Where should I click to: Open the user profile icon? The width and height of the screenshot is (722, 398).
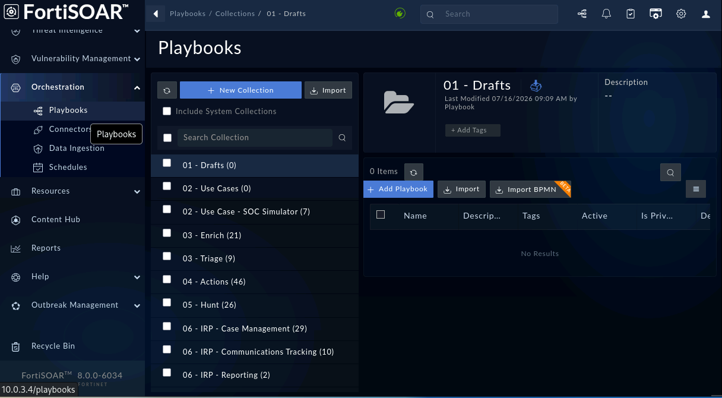tap(706, 14)
